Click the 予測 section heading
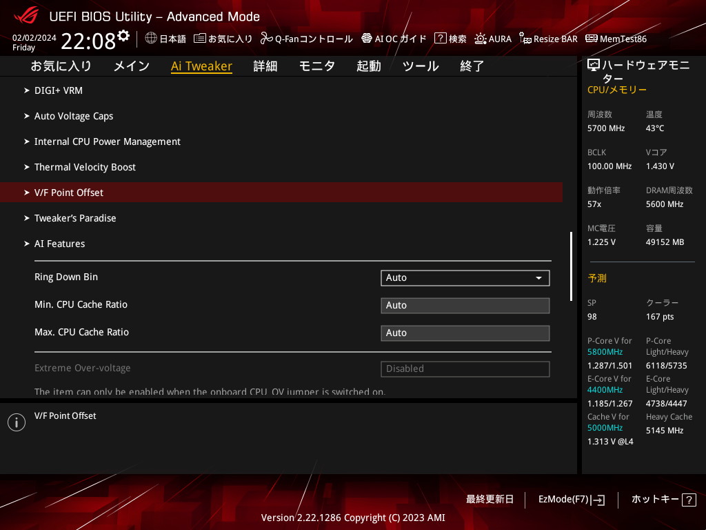Viewport: 706px width, 530px height. pos(597,279)
